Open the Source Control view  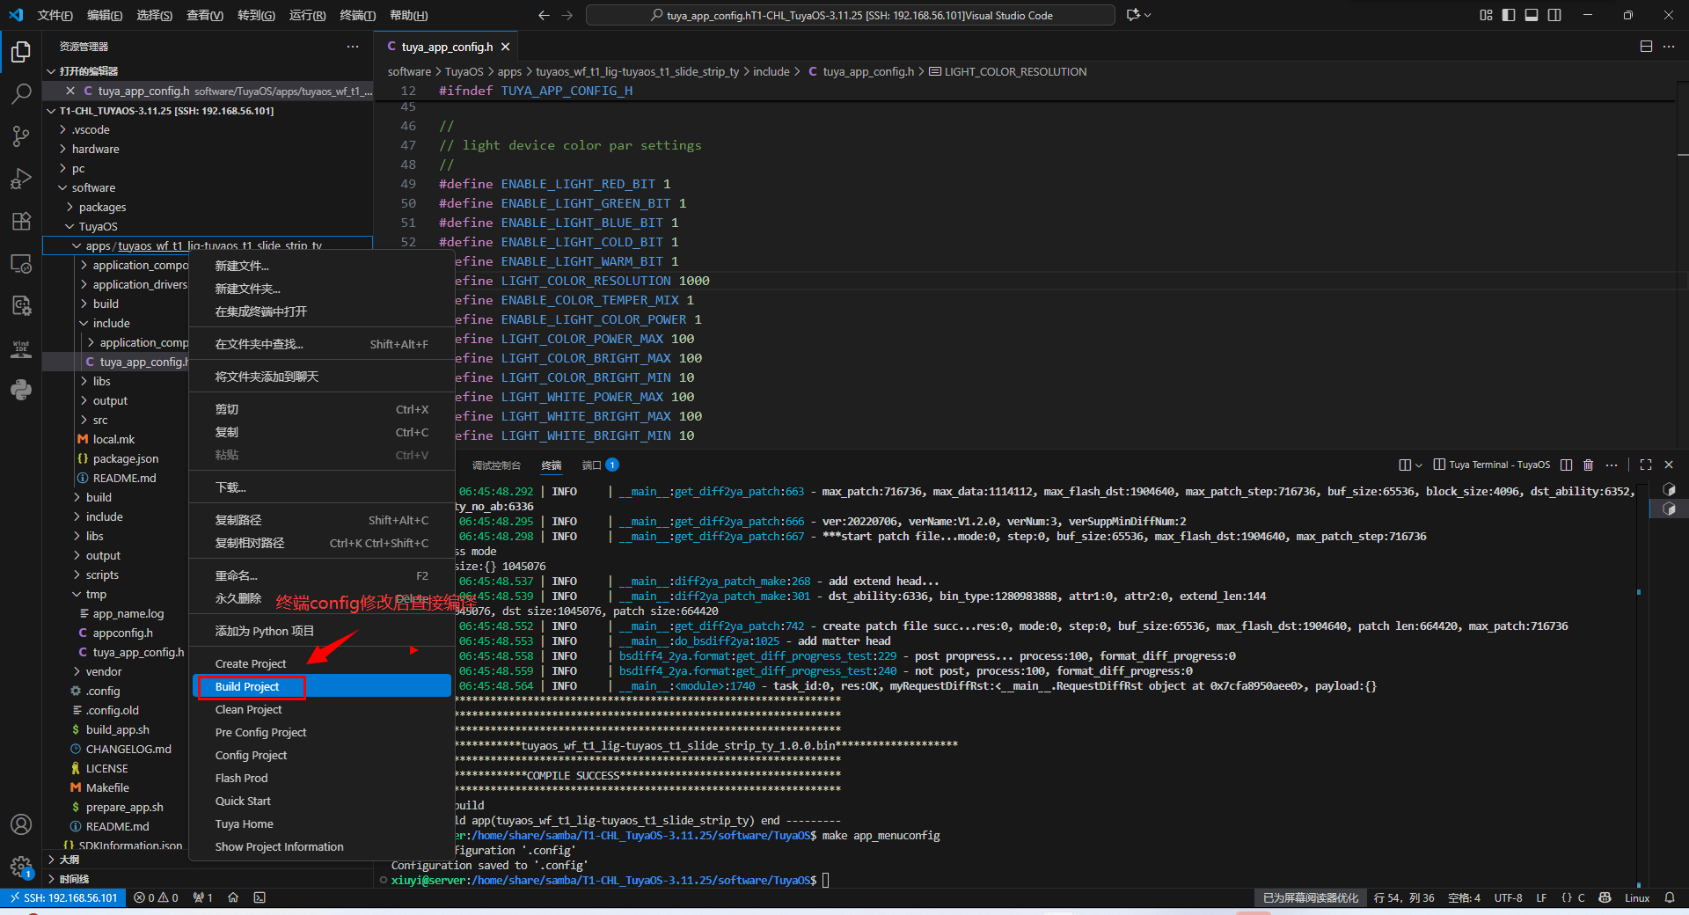21,135
